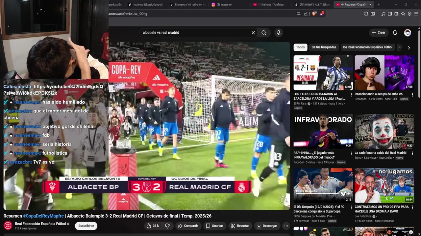Open the Leo AI sparkle icon
Image resolution: width=421 pixels, height=236 pixels.
[x=403, y=14]
